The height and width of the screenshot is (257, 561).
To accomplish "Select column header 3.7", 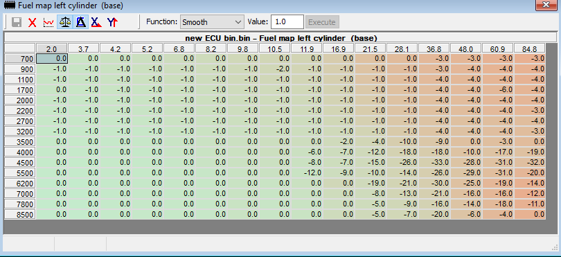I will tap(84, 48).
